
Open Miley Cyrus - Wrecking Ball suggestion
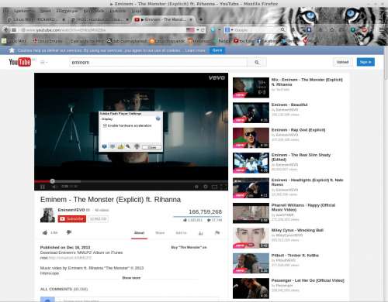coord(251,238)
